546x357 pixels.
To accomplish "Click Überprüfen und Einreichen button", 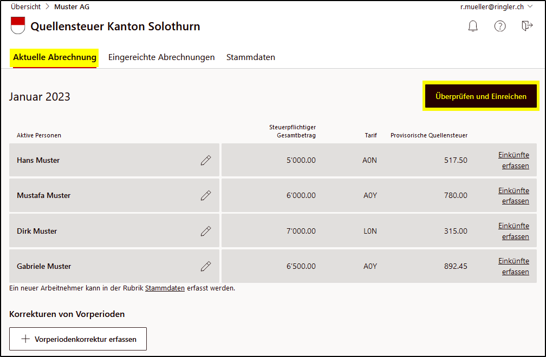I will click(x=481, y=96).
